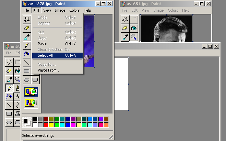Select the Brush tool in untitled window
The image size is (226, 141).
(x=17, y=88)
